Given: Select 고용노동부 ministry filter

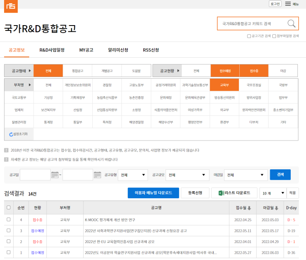Looking at the screenshot, I should click(x=136, y=85).
